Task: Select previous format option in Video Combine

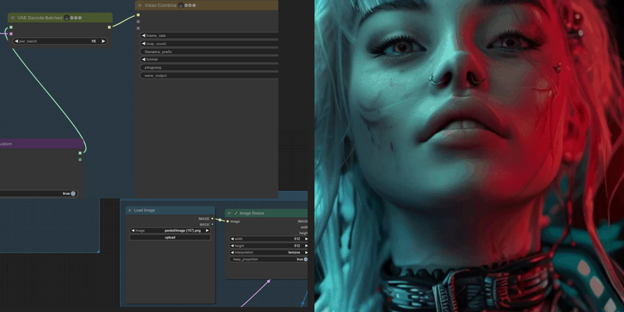Action: pos(144,60)
